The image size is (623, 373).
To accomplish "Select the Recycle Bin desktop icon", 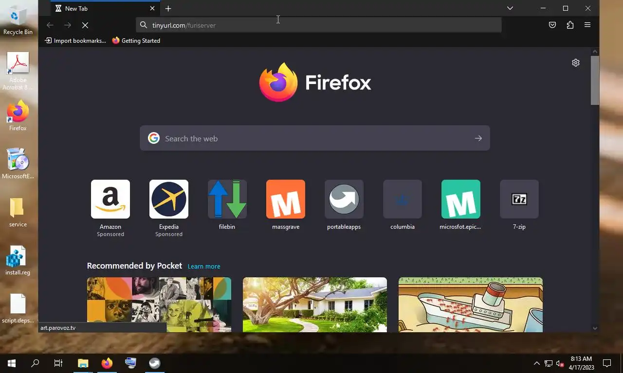I will coord(18,20).
